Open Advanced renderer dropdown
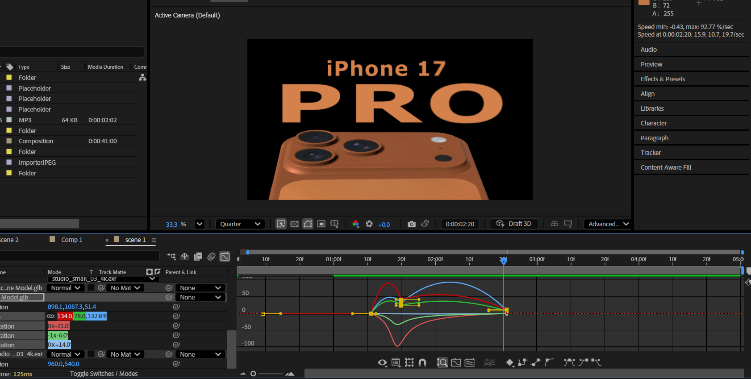 click(x=608, y=224)
